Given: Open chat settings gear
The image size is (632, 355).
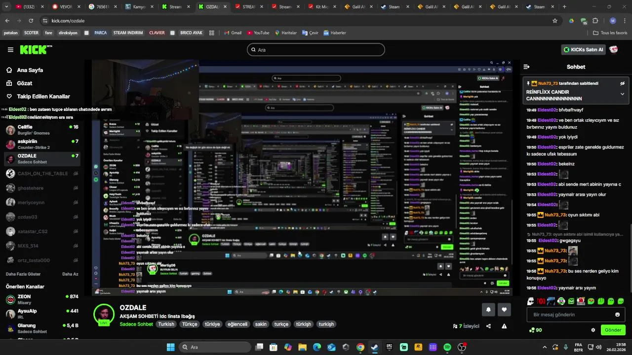Looking at the screenshot, I should pos(593,330).
